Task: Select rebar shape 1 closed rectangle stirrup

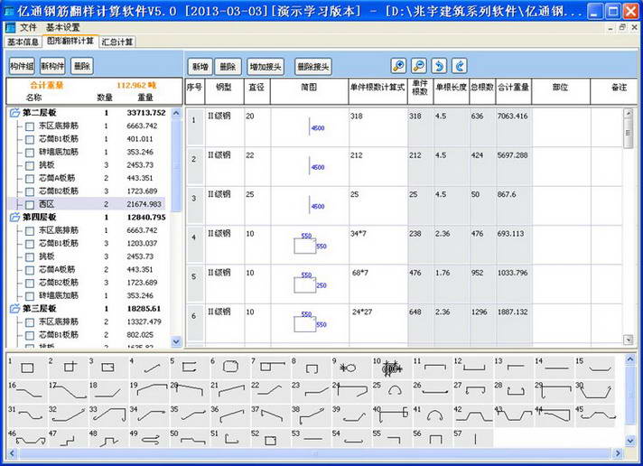Action: point(27,368)
